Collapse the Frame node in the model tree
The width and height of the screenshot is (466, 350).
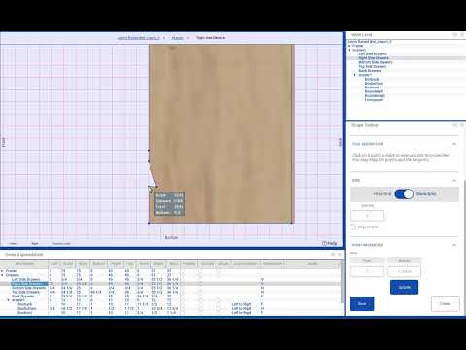point(349,46)
